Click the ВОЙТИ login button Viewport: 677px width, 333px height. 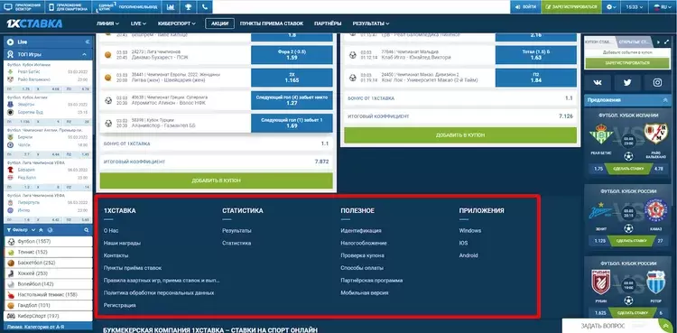pos(525,7)
